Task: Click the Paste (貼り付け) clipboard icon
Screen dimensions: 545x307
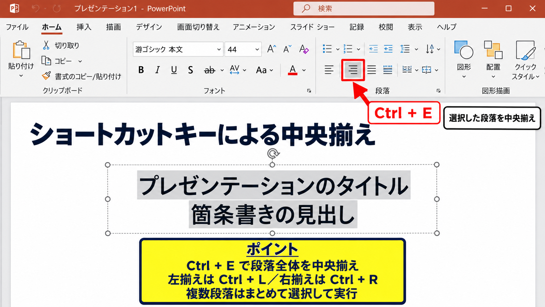Action: [x=21, y=50]
